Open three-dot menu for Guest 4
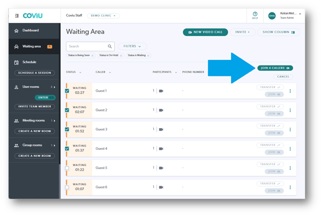 290,149
